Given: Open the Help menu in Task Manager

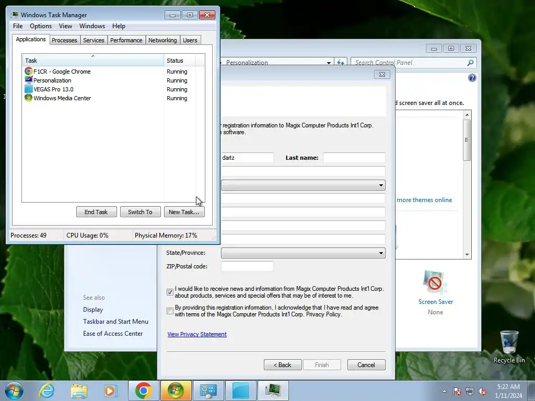Looking at the screenshot, I should click(x=119, y=26).
